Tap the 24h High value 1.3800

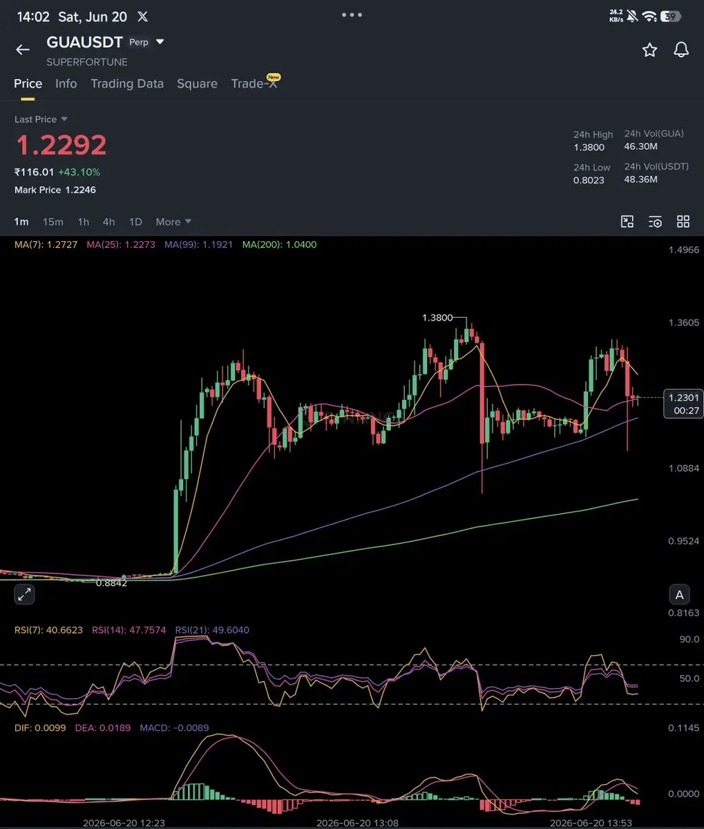589,147
